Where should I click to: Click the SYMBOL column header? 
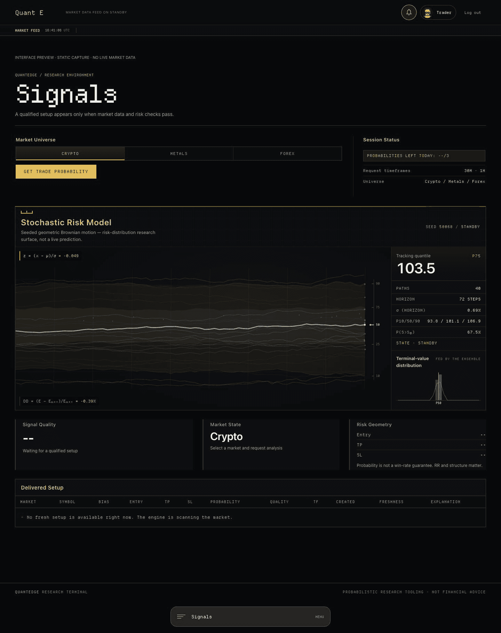point(67,502)
